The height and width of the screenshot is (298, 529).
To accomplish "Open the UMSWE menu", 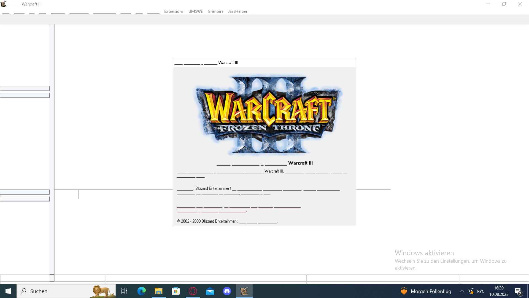I will coord(195,11).
